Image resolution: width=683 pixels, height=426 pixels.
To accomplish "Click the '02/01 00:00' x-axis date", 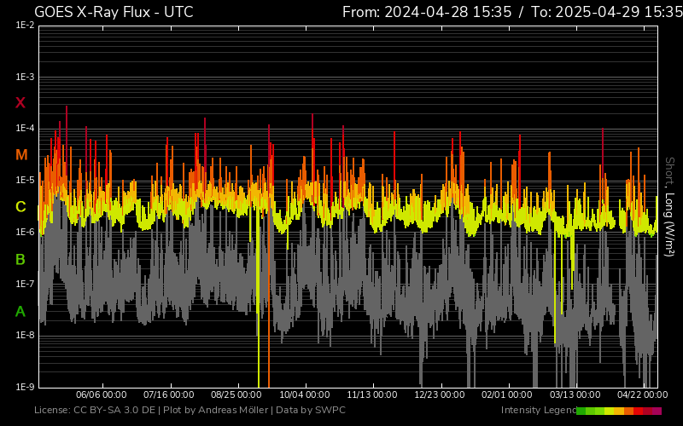I will (506, 394).
